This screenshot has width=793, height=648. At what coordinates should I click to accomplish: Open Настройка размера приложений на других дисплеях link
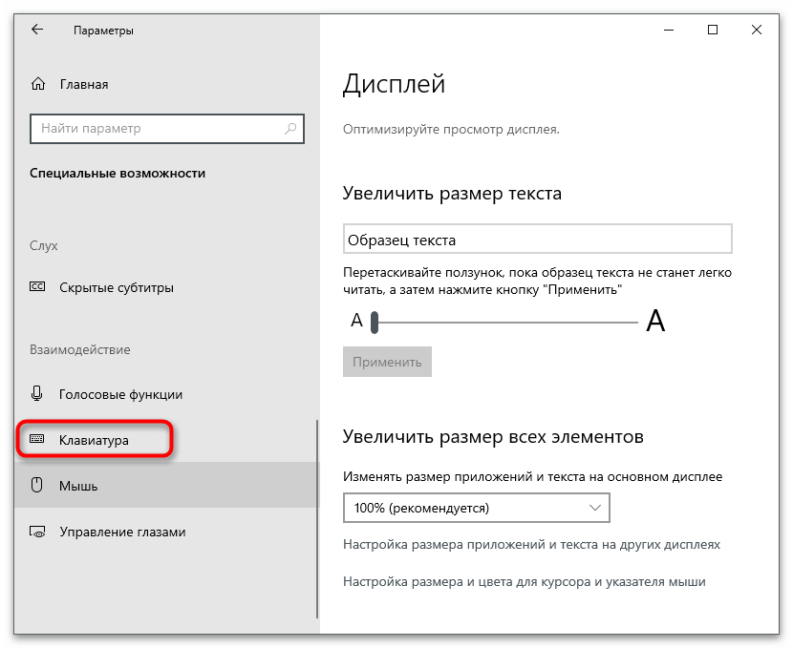tap(531, 545)
